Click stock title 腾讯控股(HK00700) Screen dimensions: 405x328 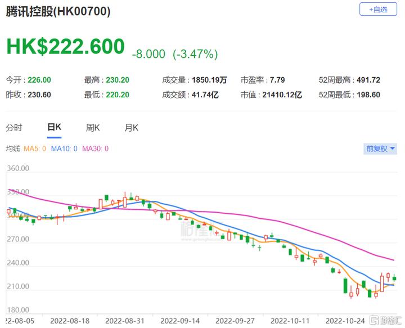[58, 11]
